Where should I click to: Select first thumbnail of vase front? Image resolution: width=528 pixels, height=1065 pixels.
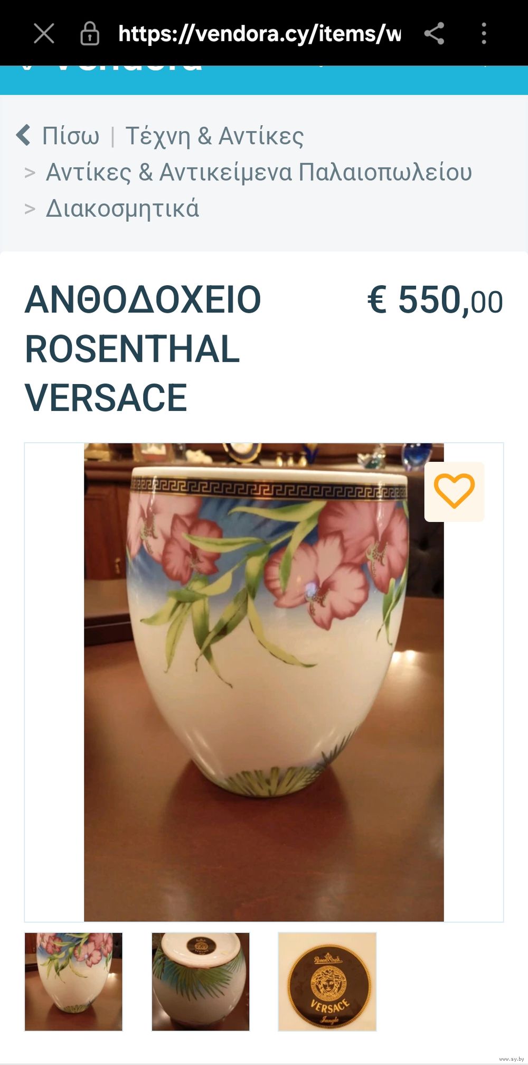[x=73, y=982]
